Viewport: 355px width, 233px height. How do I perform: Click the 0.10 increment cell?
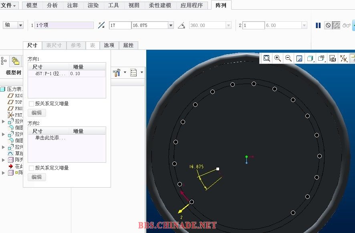pos(87,74)
